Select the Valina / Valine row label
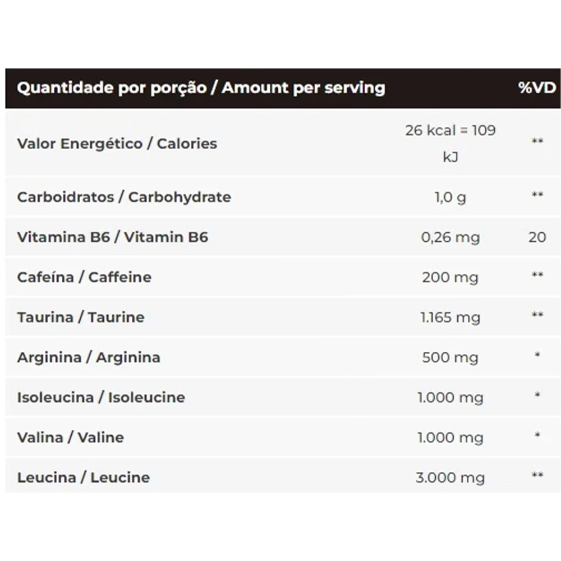The height and width of the screenshot is (561, 561). [x=71, y=438]
